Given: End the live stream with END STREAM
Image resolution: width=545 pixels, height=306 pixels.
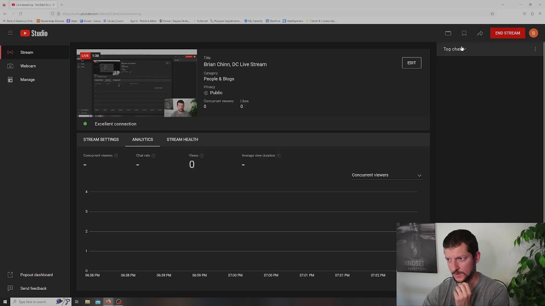Looking at the screenshot, I should click(508, 33).
